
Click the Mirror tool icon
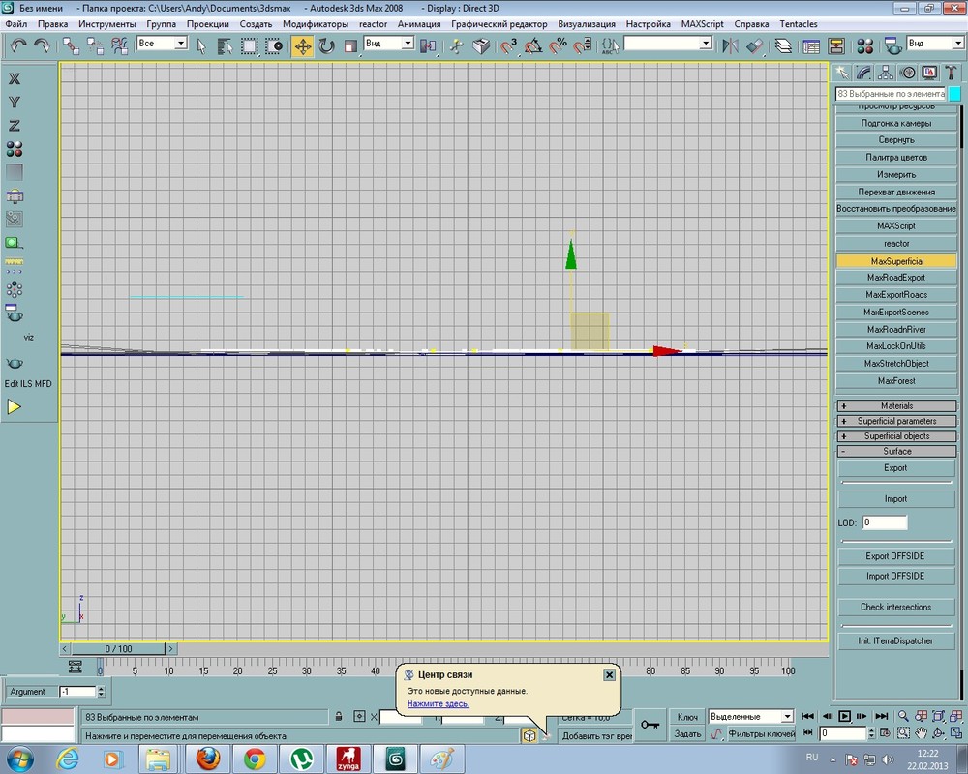click(x=731, y=45)
